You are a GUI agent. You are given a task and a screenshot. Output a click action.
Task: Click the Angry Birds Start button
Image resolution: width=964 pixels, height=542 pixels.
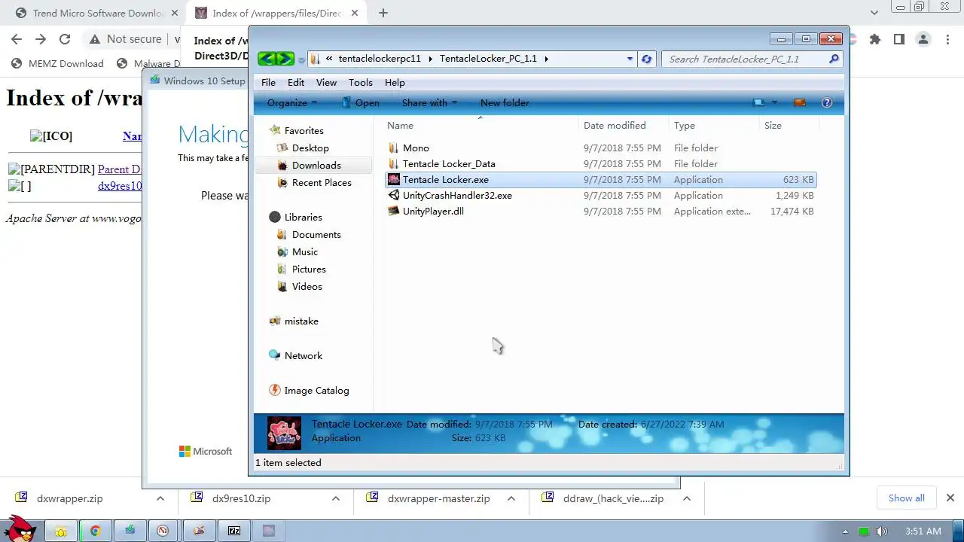coord(19,530)
